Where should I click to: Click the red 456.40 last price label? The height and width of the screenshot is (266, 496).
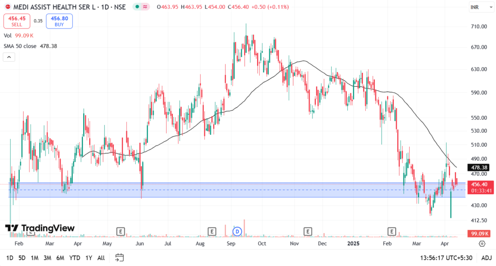(480, 187)
